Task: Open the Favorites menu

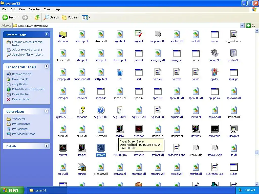Action: click(x=34, y=9)
